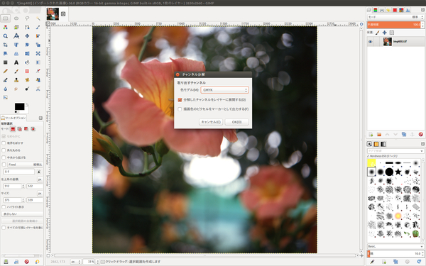This screenshot has height=266, width=426.
Task: Select the Fuzzy Select magic wand tool
Action: [x=38, y=18]
